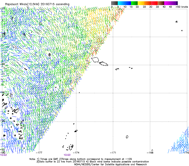Click the "-171" longitude axis label
189x166 pixels.
[113, 153]
